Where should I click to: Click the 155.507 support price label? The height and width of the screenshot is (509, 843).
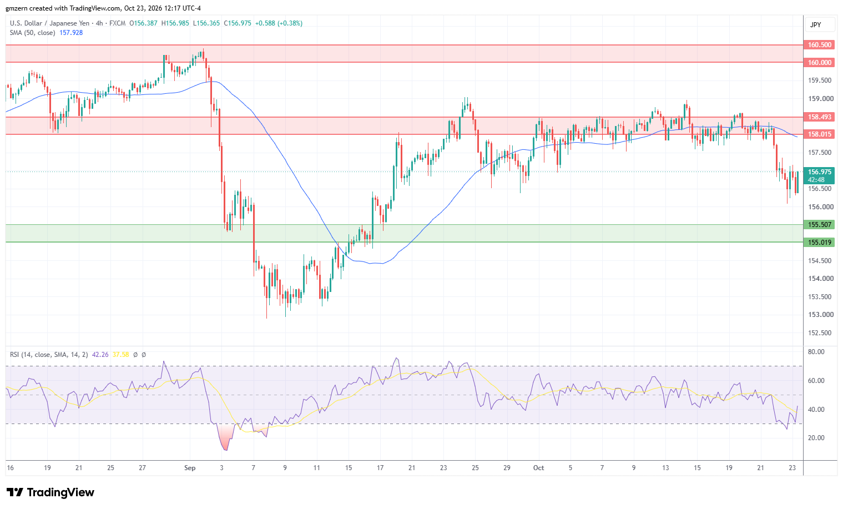(819, 225)
